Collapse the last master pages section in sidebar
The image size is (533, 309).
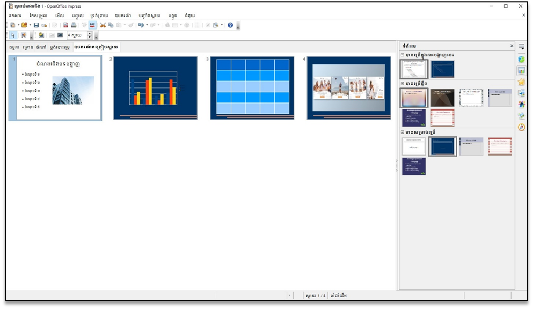click(x=403, y=132)
